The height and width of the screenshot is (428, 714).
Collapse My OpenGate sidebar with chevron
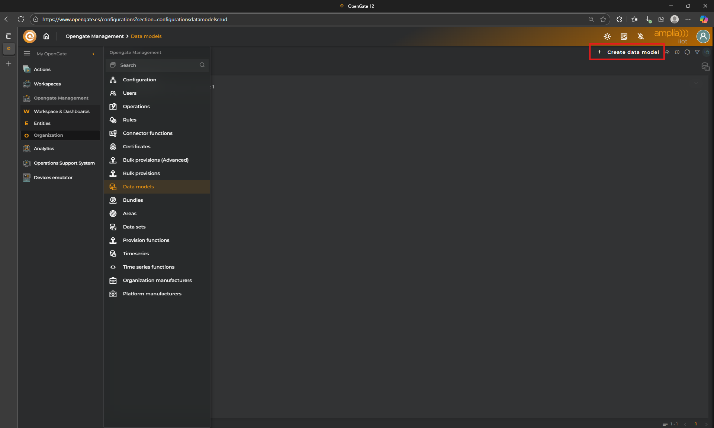tap(93, 54)
